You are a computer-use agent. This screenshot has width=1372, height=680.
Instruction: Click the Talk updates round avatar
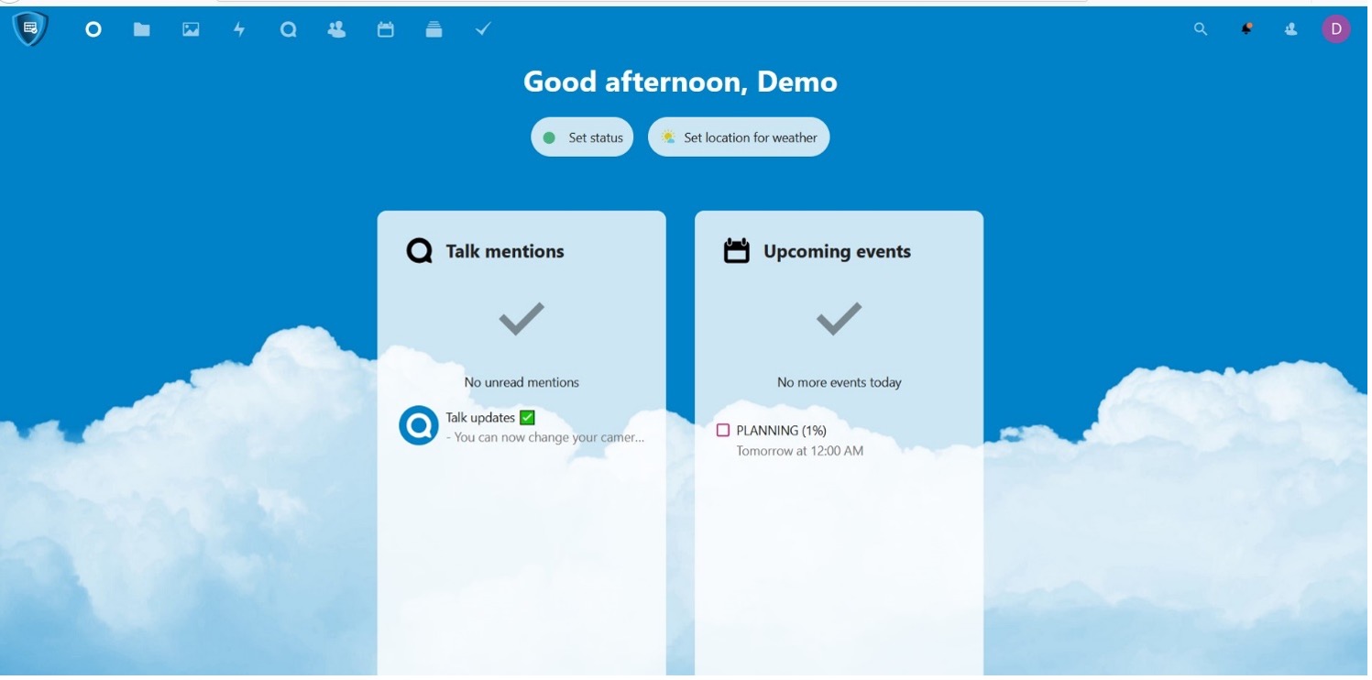pyautogui.click(x=419, y=426)
